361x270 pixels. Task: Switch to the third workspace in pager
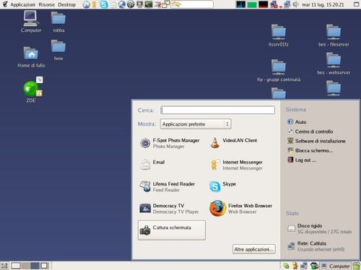point(35,266)
